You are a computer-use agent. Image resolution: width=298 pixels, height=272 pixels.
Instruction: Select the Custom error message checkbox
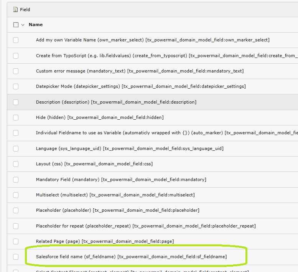point(16,71)
